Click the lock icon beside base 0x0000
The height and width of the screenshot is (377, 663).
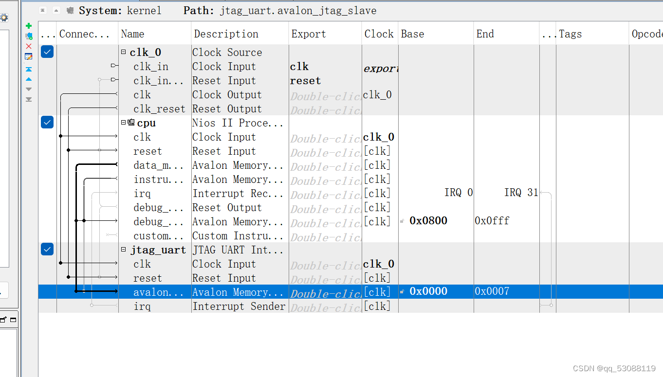[402, 292]
